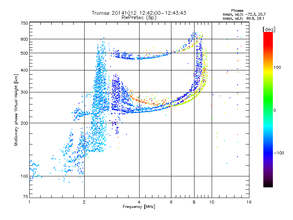Click the y-axis tick label '200'
Screen dimensions: 293x220
(x=25, y=123)
